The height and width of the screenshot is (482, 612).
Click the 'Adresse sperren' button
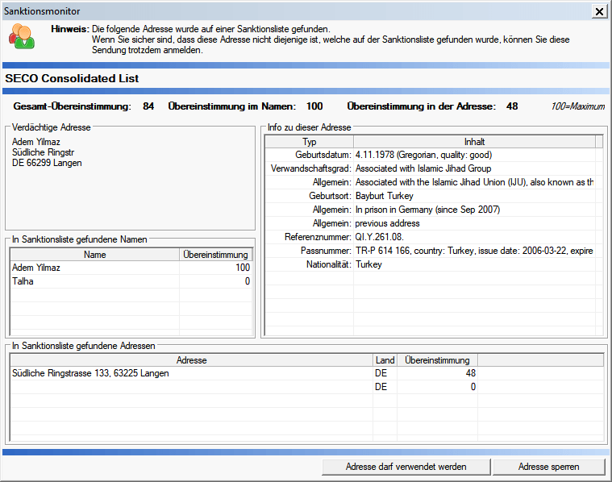pyautogui.click(x=549, y=467)
